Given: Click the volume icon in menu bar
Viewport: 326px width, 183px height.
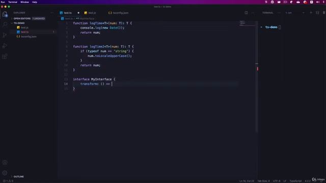Looking at the screenshot, I should 318,2.
